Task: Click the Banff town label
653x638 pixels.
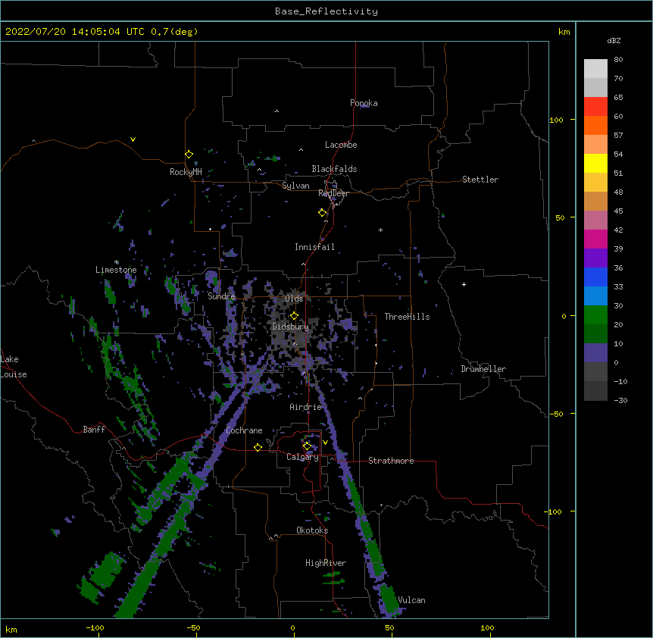Action: coord(94,430)
